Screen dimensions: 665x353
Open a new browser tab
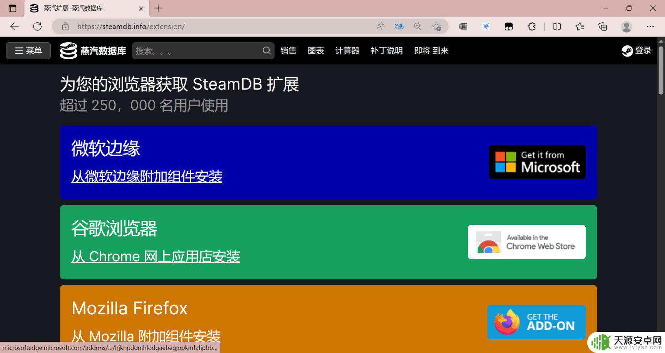(158, 8)
